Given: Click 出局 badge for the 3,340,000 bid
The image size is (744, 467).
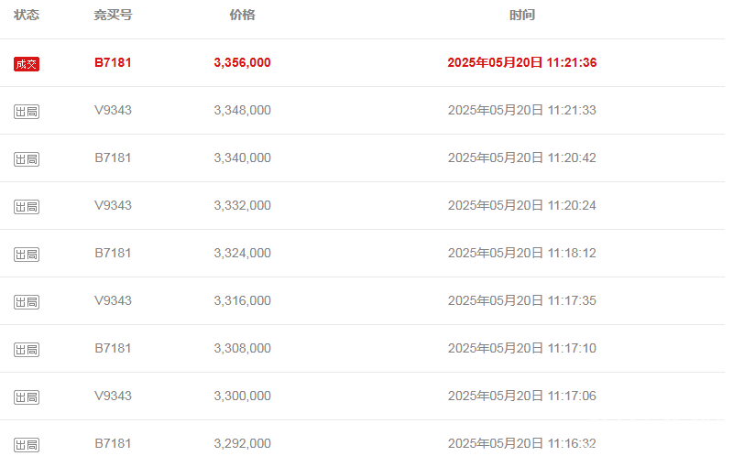Looking at the screenshot, I should pyautogui.click(x=27, y=159).
